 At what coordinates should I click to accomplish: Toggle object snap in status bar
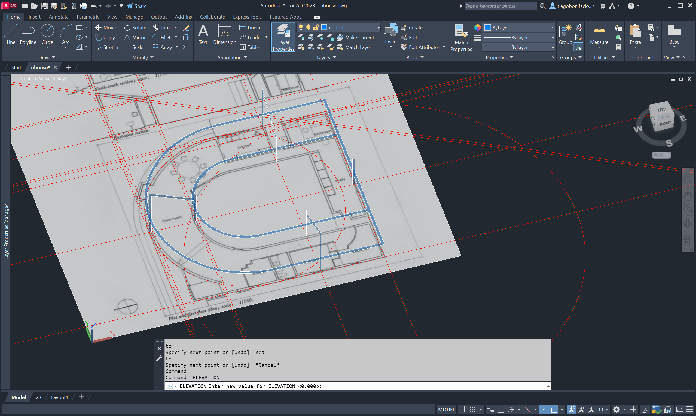pos(554,409)
